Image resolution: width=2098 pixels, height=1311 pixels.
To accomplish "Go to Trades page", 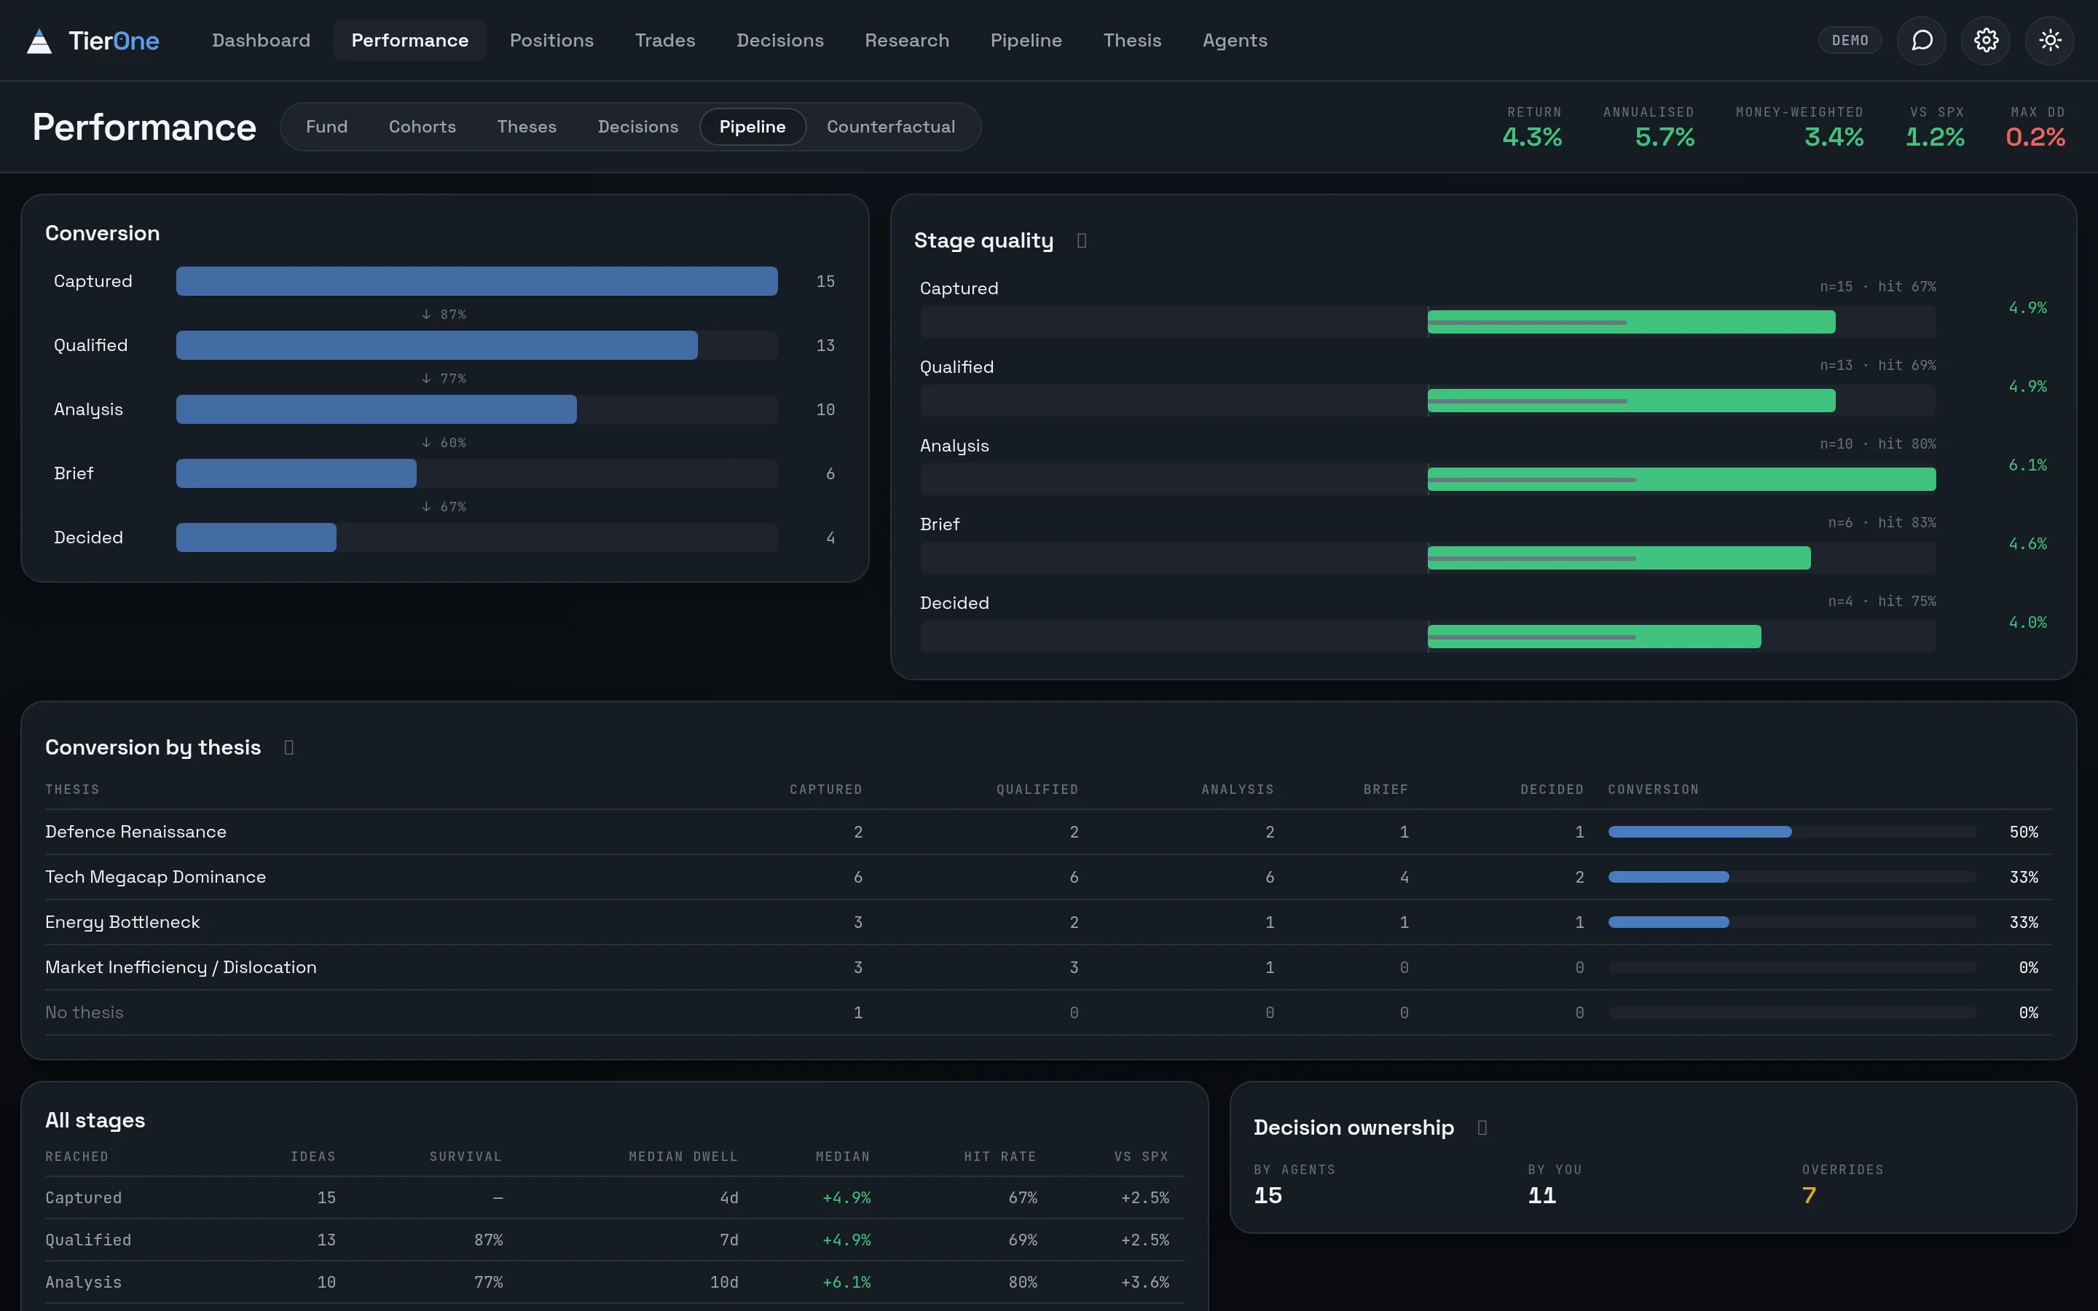I will tap(665, 41).
